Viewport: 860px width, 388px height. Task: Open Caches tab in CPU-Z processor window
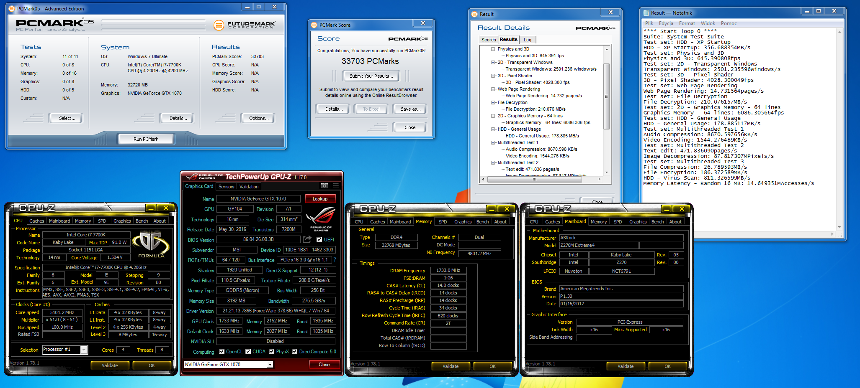[x=36, y=221]
